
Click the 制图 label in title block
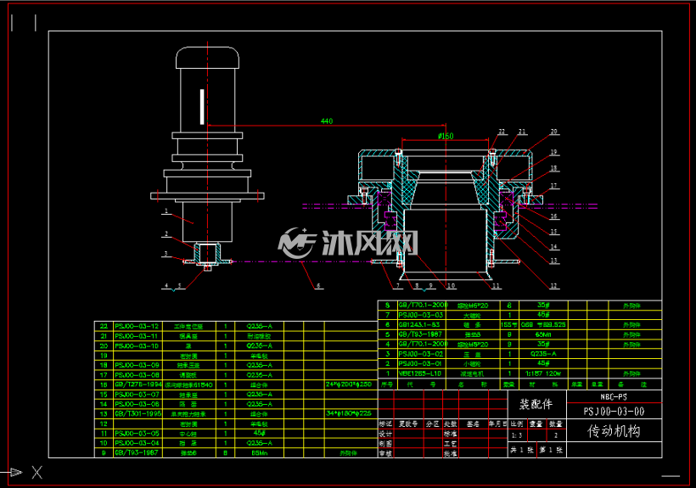[385, 444]
